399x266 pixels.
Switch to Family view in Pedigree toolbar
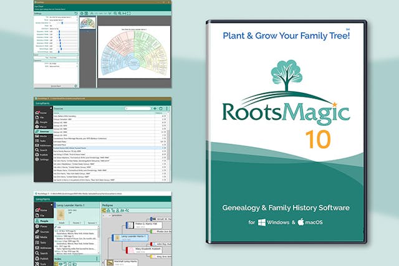coord(108,211)
